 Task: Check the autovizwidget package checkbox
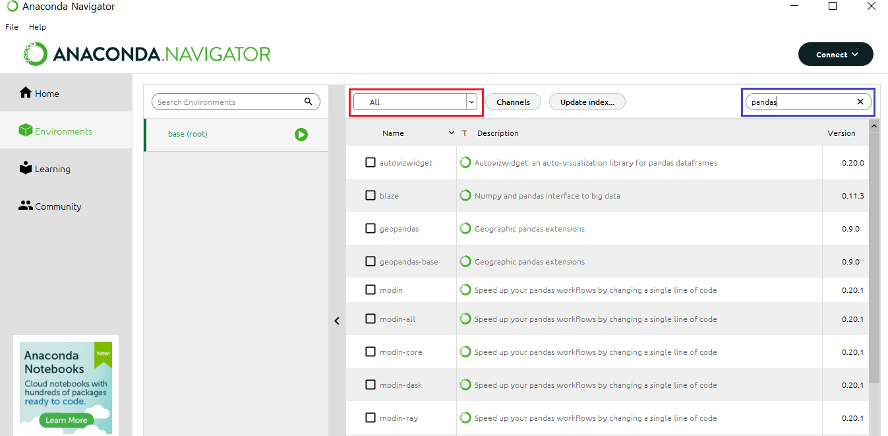point(370,162)
